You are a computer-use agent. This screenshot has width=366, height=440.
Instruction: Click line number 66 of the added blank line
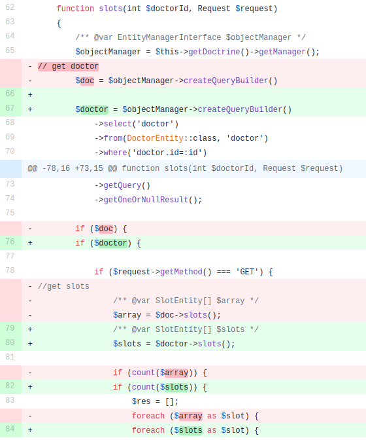[x=10, y=94]
